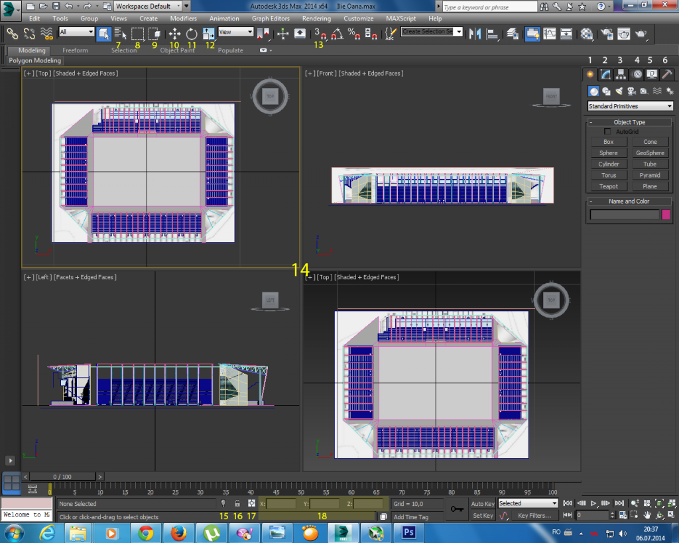This screenshot has width=679, height=543.
Task: Collapse the Name and Color rollout
Action: tap(629, 202)
